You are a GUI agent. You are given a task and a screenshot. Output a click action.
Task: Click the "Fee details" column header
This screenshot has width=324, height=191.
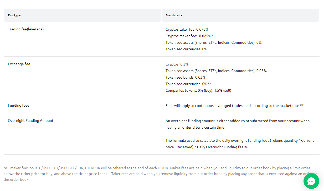tap(174, 15)
